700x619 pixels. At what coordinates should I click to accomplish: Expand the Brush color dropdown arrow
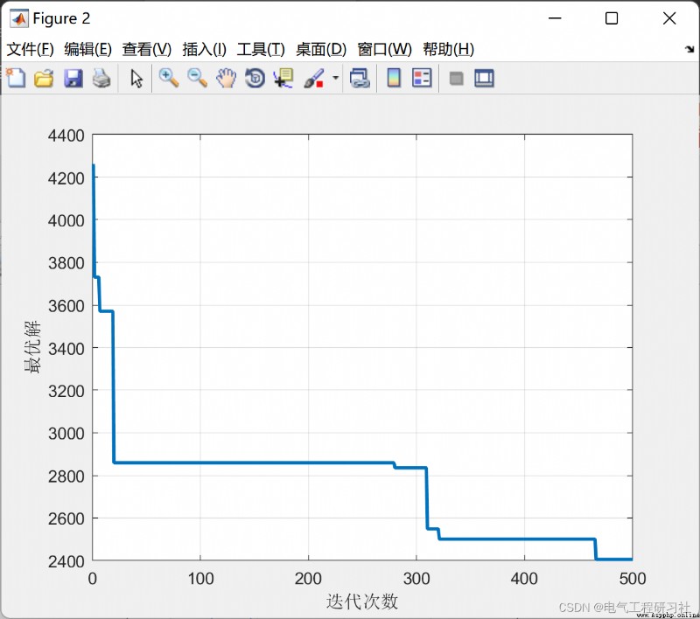336,78
